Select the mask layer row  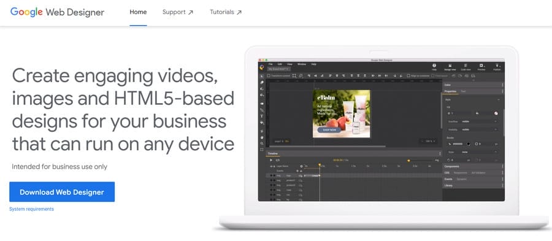[354, 189]
